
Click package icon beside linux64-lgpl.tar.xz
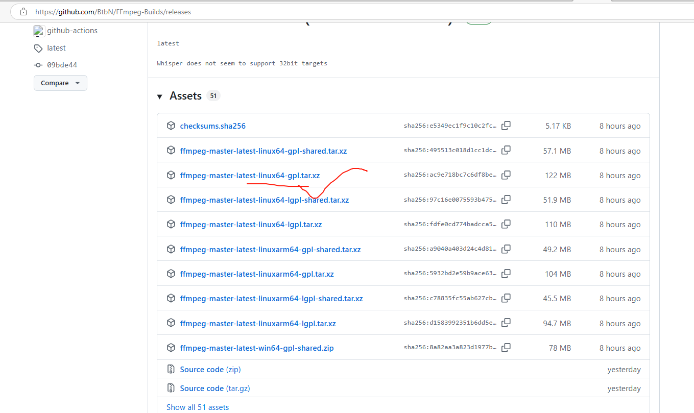click(171, 225)
